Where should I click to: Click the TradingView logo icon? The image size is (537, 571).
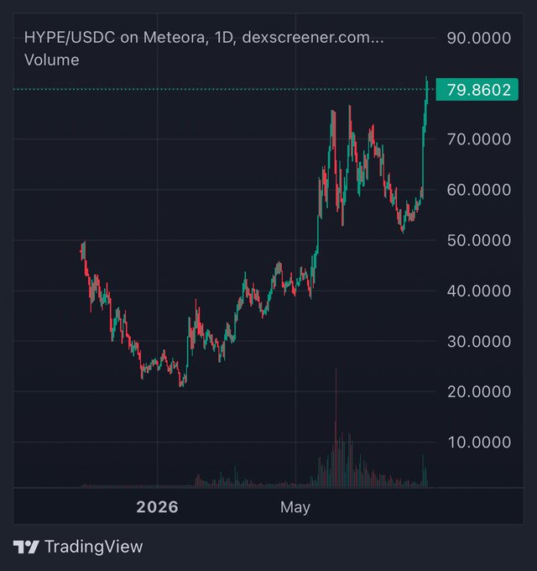point(26,547)
